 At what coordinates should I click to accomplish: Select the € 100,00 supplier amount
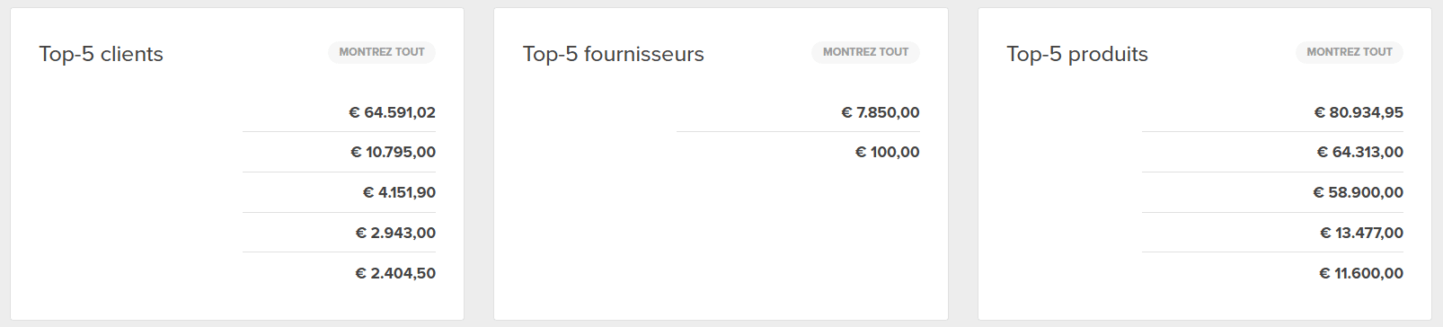pos(887,152)
